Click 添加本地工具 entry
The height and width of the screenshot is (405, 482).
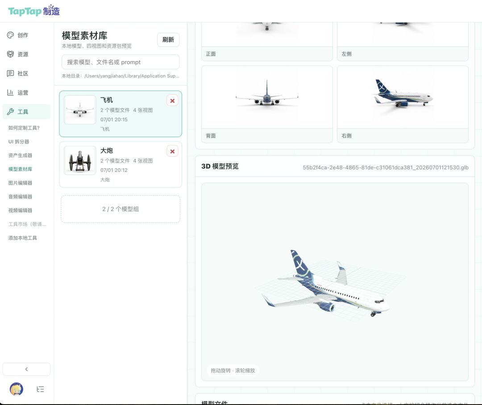[23, 238]
